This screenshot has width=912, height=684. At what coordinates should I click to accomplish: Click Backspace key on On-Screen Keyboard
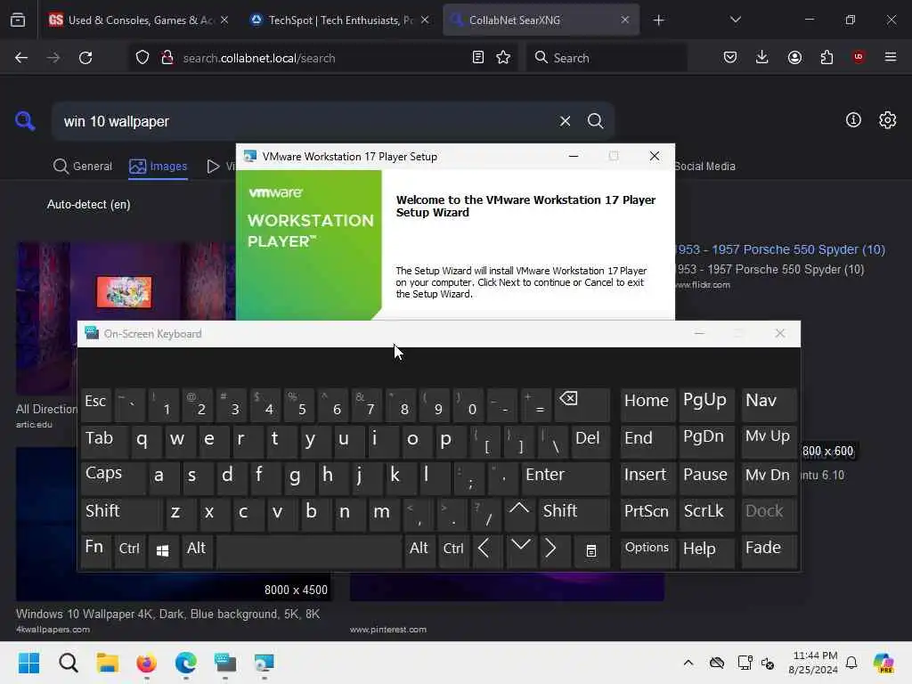pos(582,405)
